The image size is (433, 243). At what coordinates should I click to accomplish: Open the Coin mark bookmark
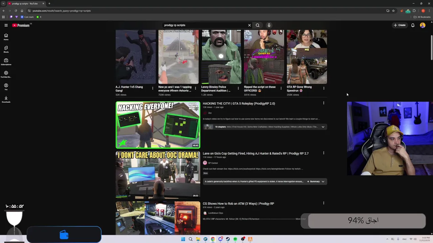click(x=27, y=17)
